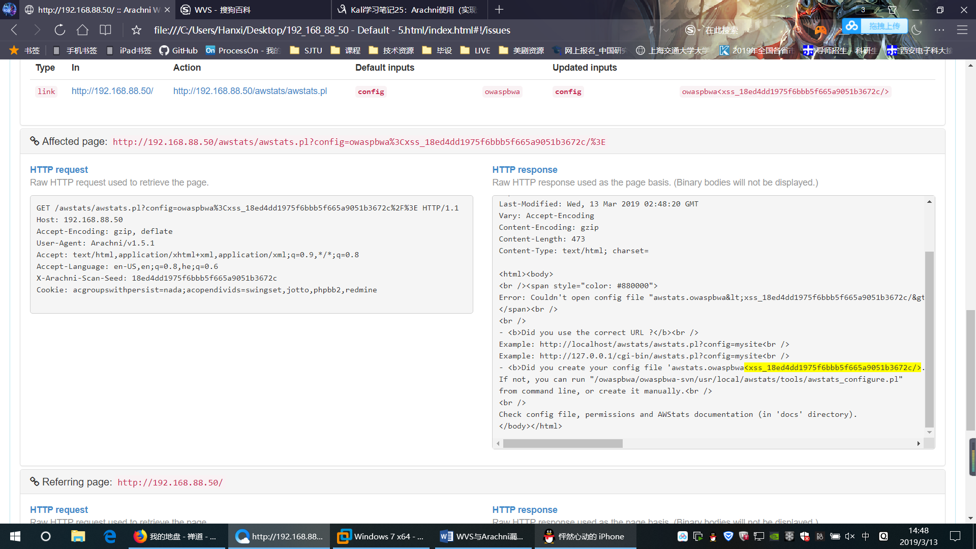Open the notification action center

955,536
